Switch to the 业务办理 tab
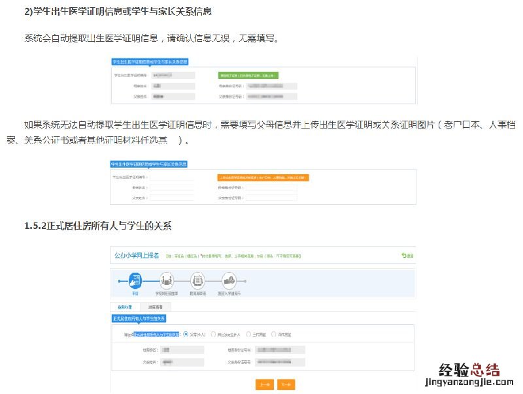The height and width of the screenshot is (394, 523). pos(125,307)
